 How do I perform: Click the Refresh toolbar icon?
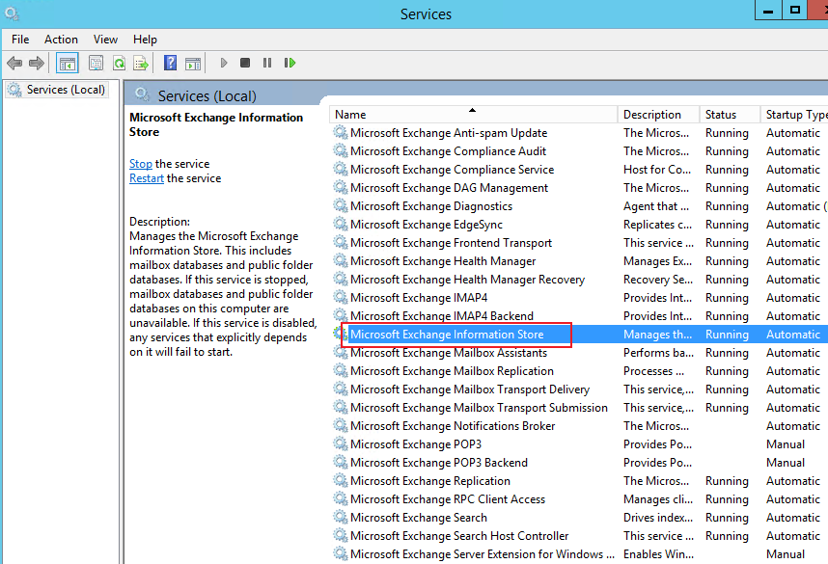[119, 64]
